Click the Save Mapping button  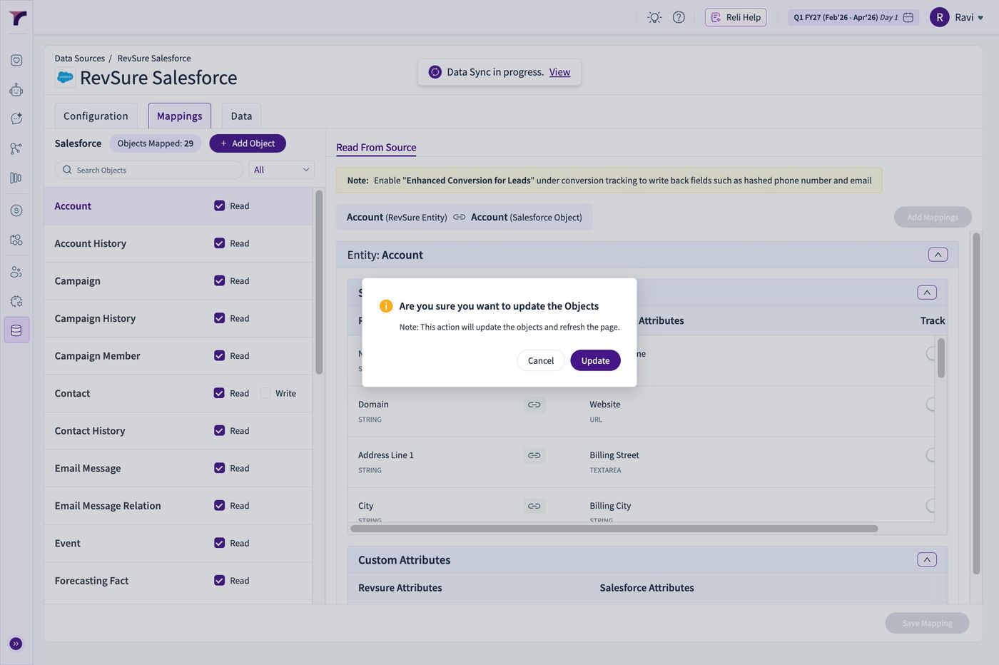(927, 623)
